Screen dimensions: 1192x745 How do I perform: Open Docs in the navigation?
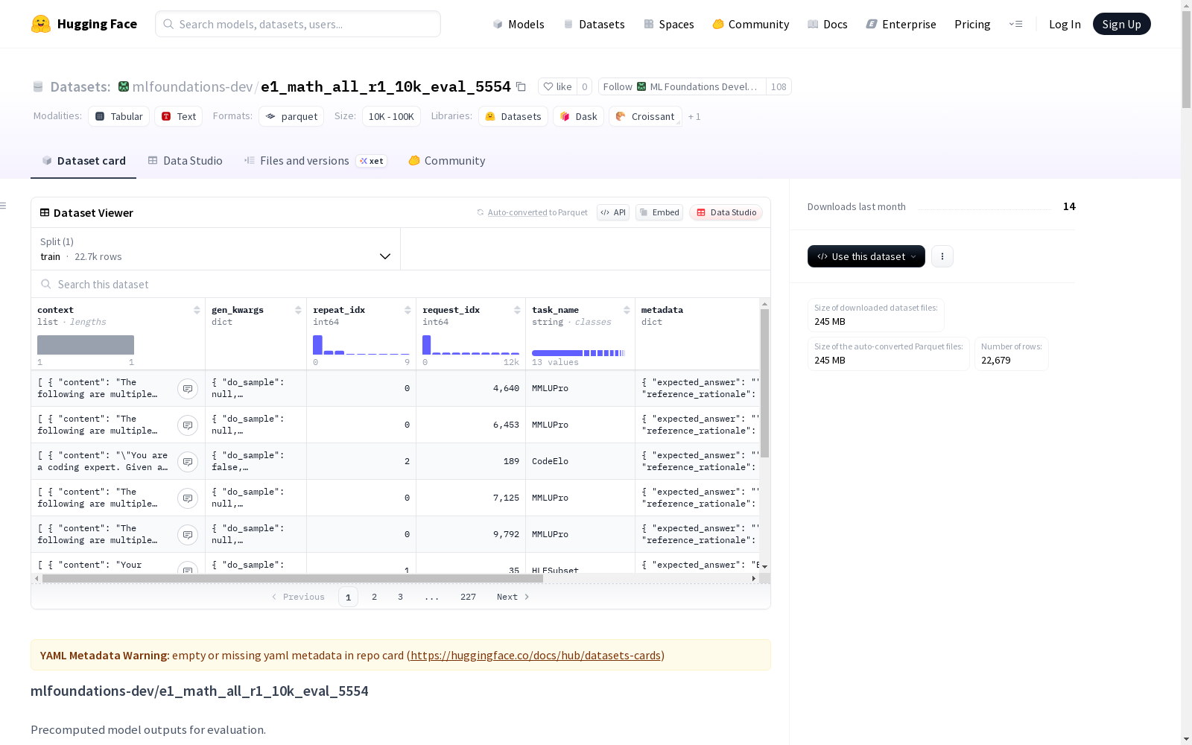point(828,24)
